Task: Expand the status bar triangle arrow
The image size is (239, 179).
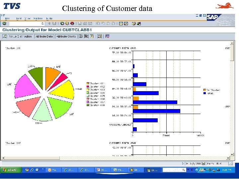Action: point(183,163)
